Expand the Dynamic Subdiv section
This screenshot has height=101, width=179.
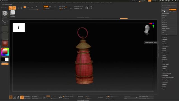(x=166, y=13)
